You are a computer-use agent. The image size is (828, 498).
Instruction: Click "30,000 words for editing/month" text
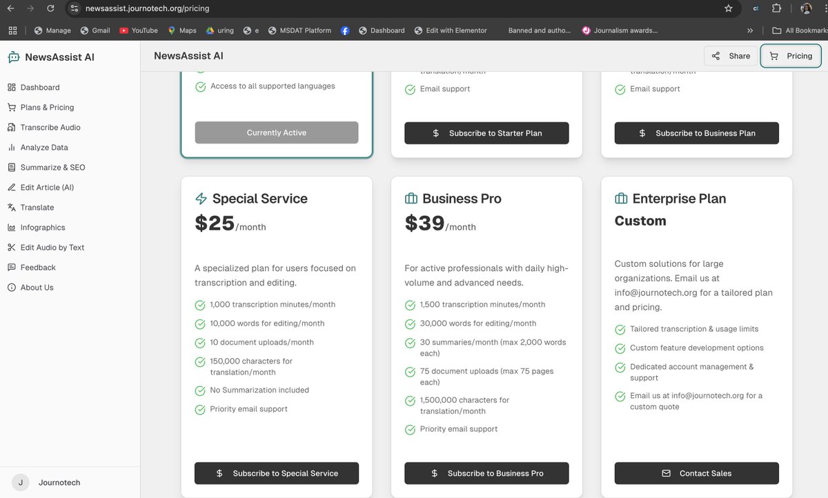[x=478, y=323]
